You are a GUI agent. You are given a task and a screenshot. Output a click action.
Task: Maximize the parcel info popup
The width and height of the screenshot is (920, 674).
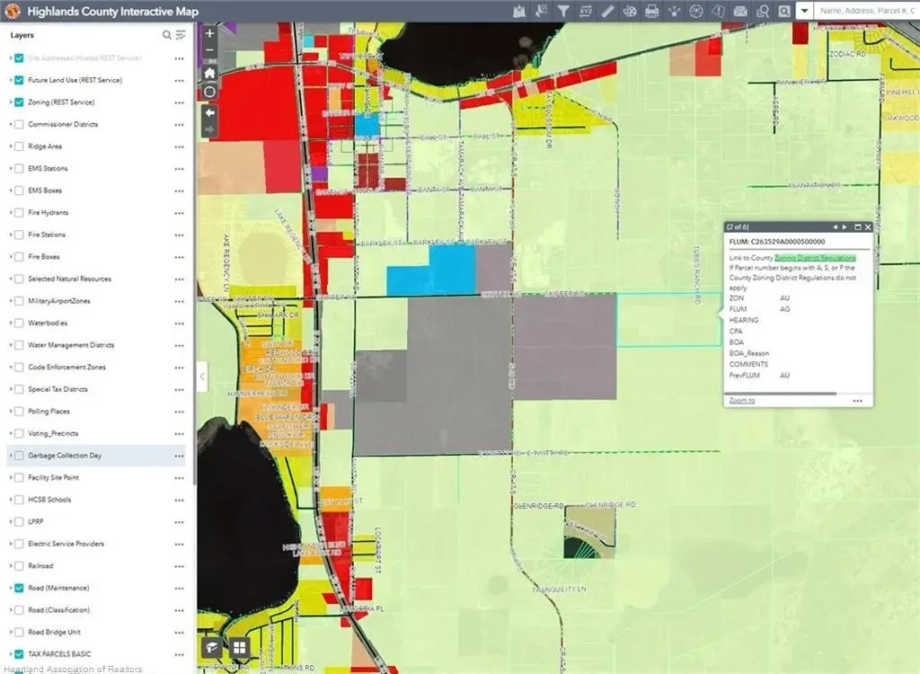pos(857,227)
